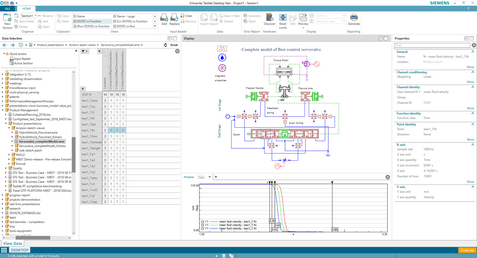Open the preview plot settings gear
This screenshot has height=258, width=477.
(x=388, y=177)
